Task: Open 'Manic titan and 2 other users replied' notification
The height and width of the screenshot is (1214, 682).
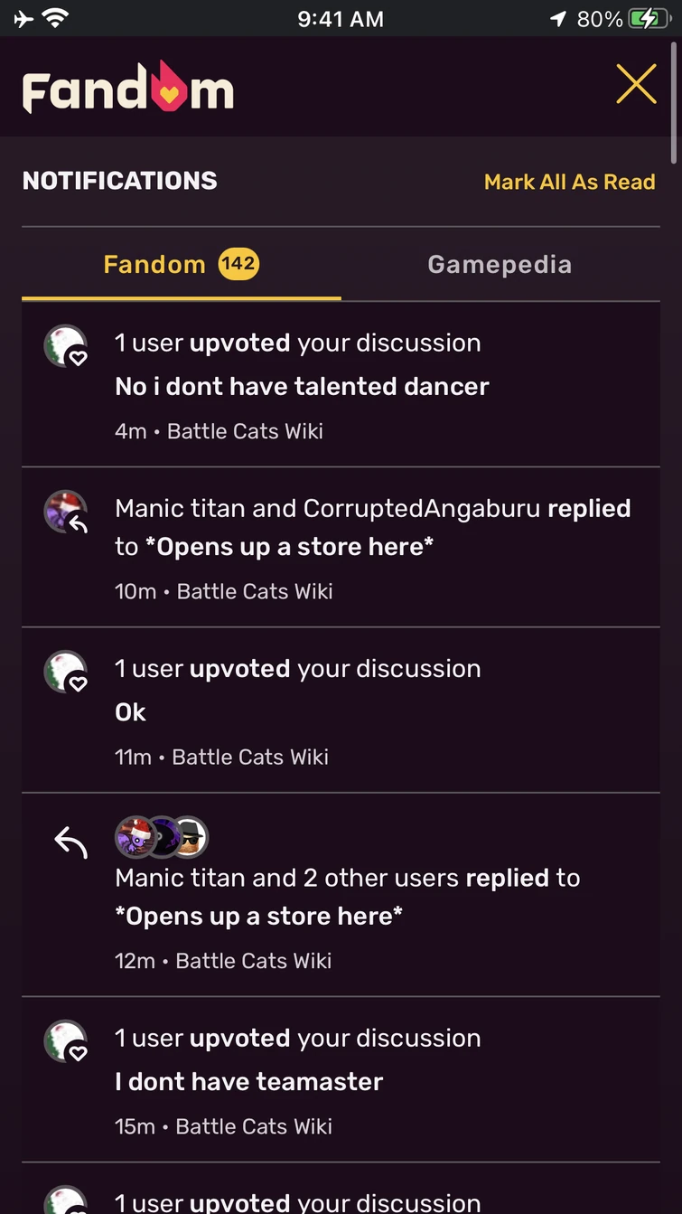Action: (348, 896)
